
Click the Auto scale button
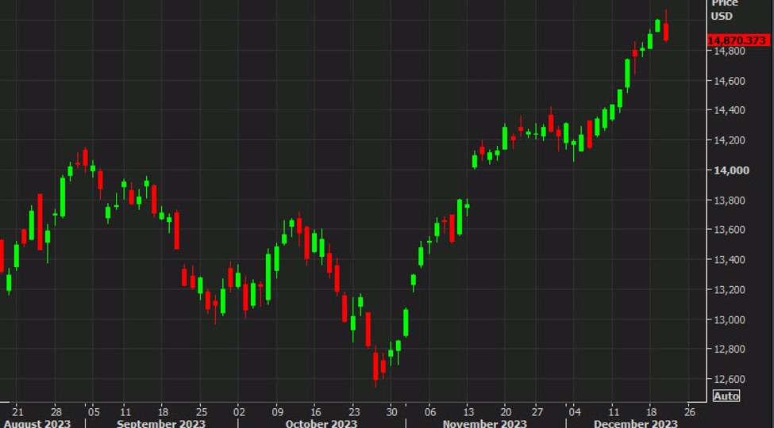coord(726,396)
